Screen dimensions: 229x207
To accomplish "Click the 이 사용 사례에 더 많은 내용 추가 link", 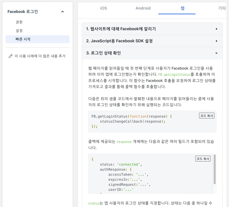I will 40,56.
